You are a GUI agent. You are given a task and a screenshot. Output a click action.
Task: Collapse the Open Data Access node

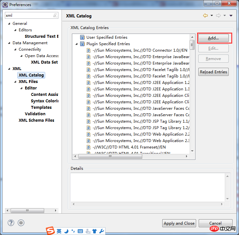point(22,56)
